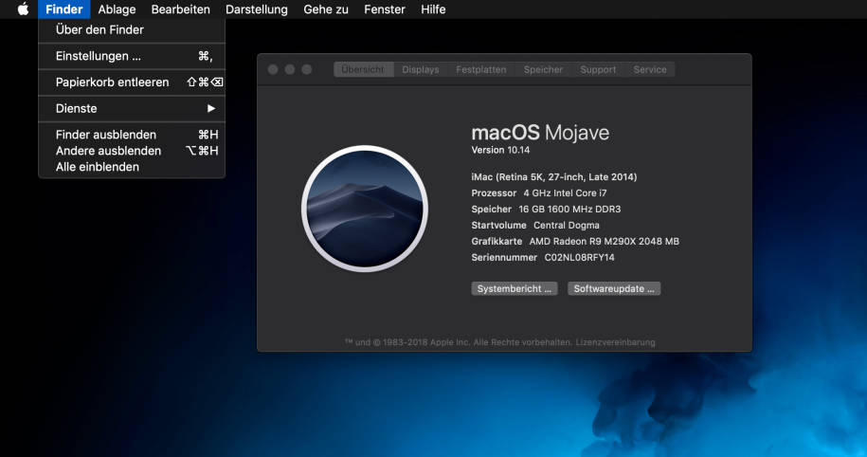The height and width of the screenshot is (457, 867).
Task: Choose Andere ausblenden
Action: click(132, 151)
